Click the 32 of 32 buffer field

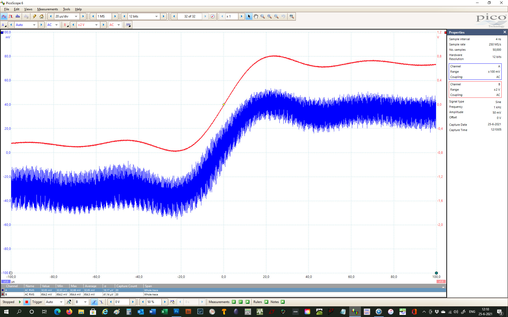pyautogui.click(x=190, y=16)
